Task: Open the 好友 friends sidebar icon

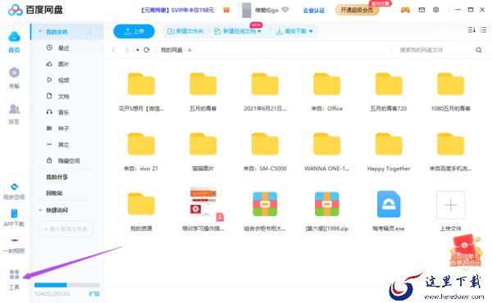Action: click(14, 109)
